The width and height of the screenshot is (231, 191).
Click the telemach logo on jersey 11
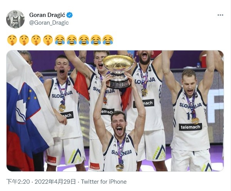pyautogui.click(x=191, y=127)
